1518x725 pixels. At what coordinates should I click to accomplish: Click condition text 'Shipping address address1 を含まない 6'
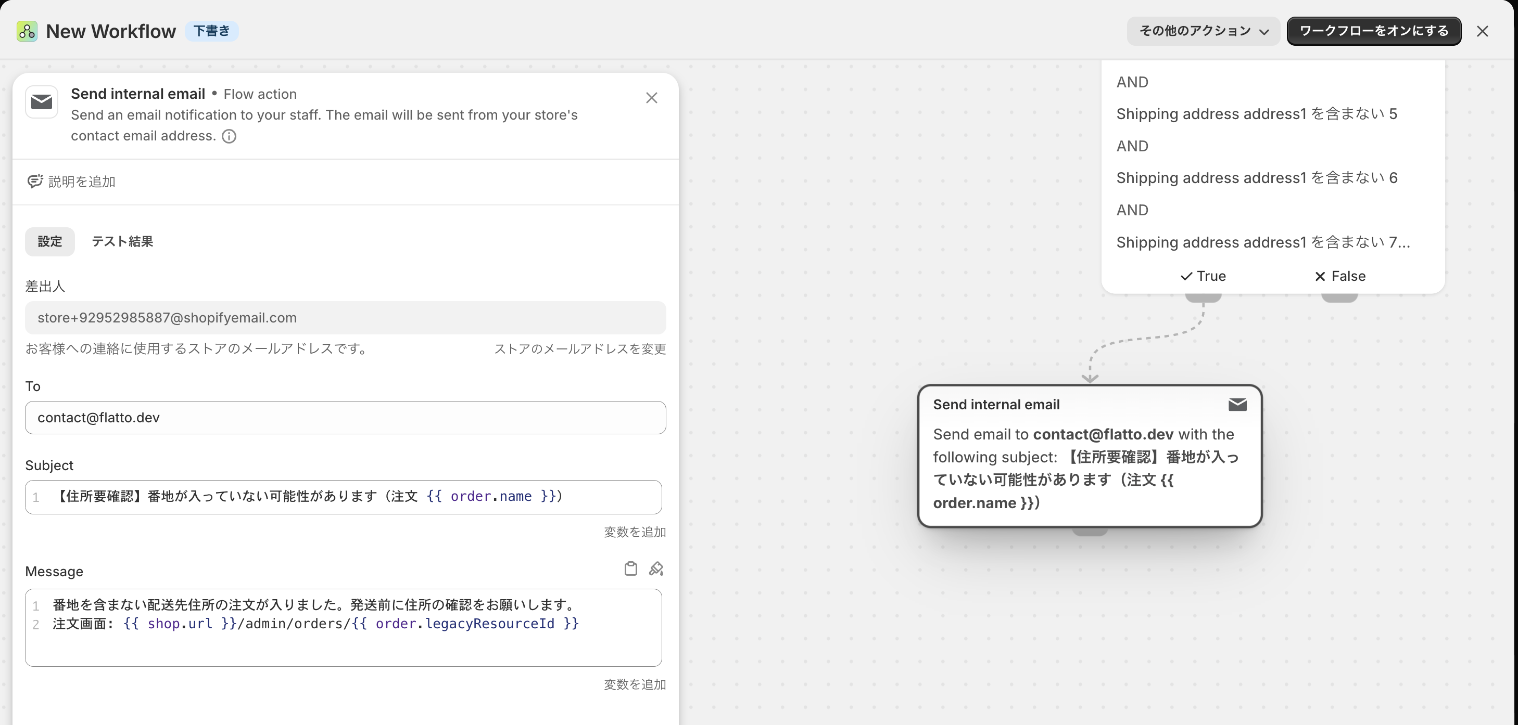coord(1256,178)
